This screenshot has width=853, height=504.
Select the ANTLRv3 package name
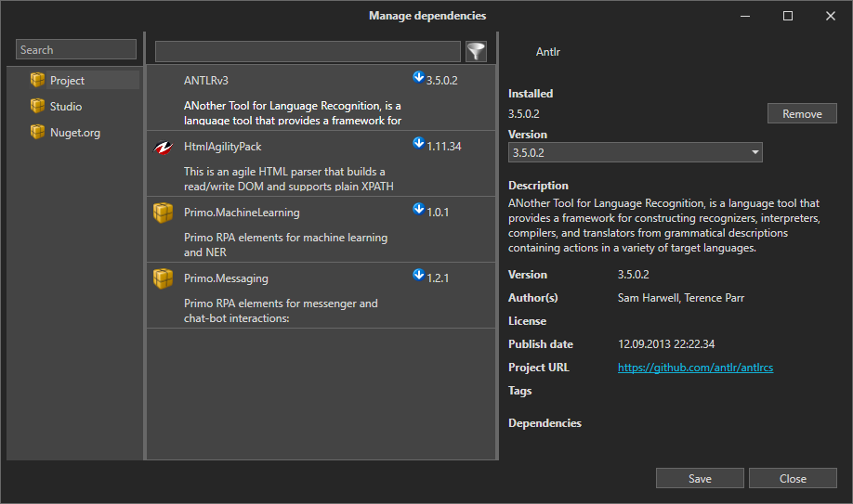point(206,81)
